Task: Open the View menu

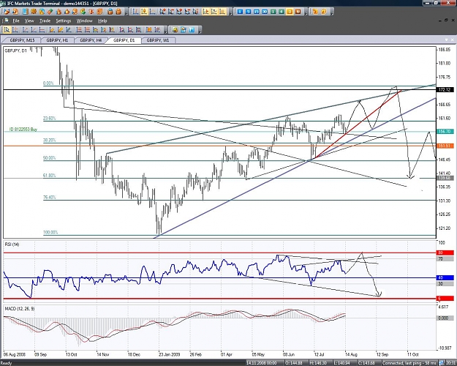Action: (29, 20)
